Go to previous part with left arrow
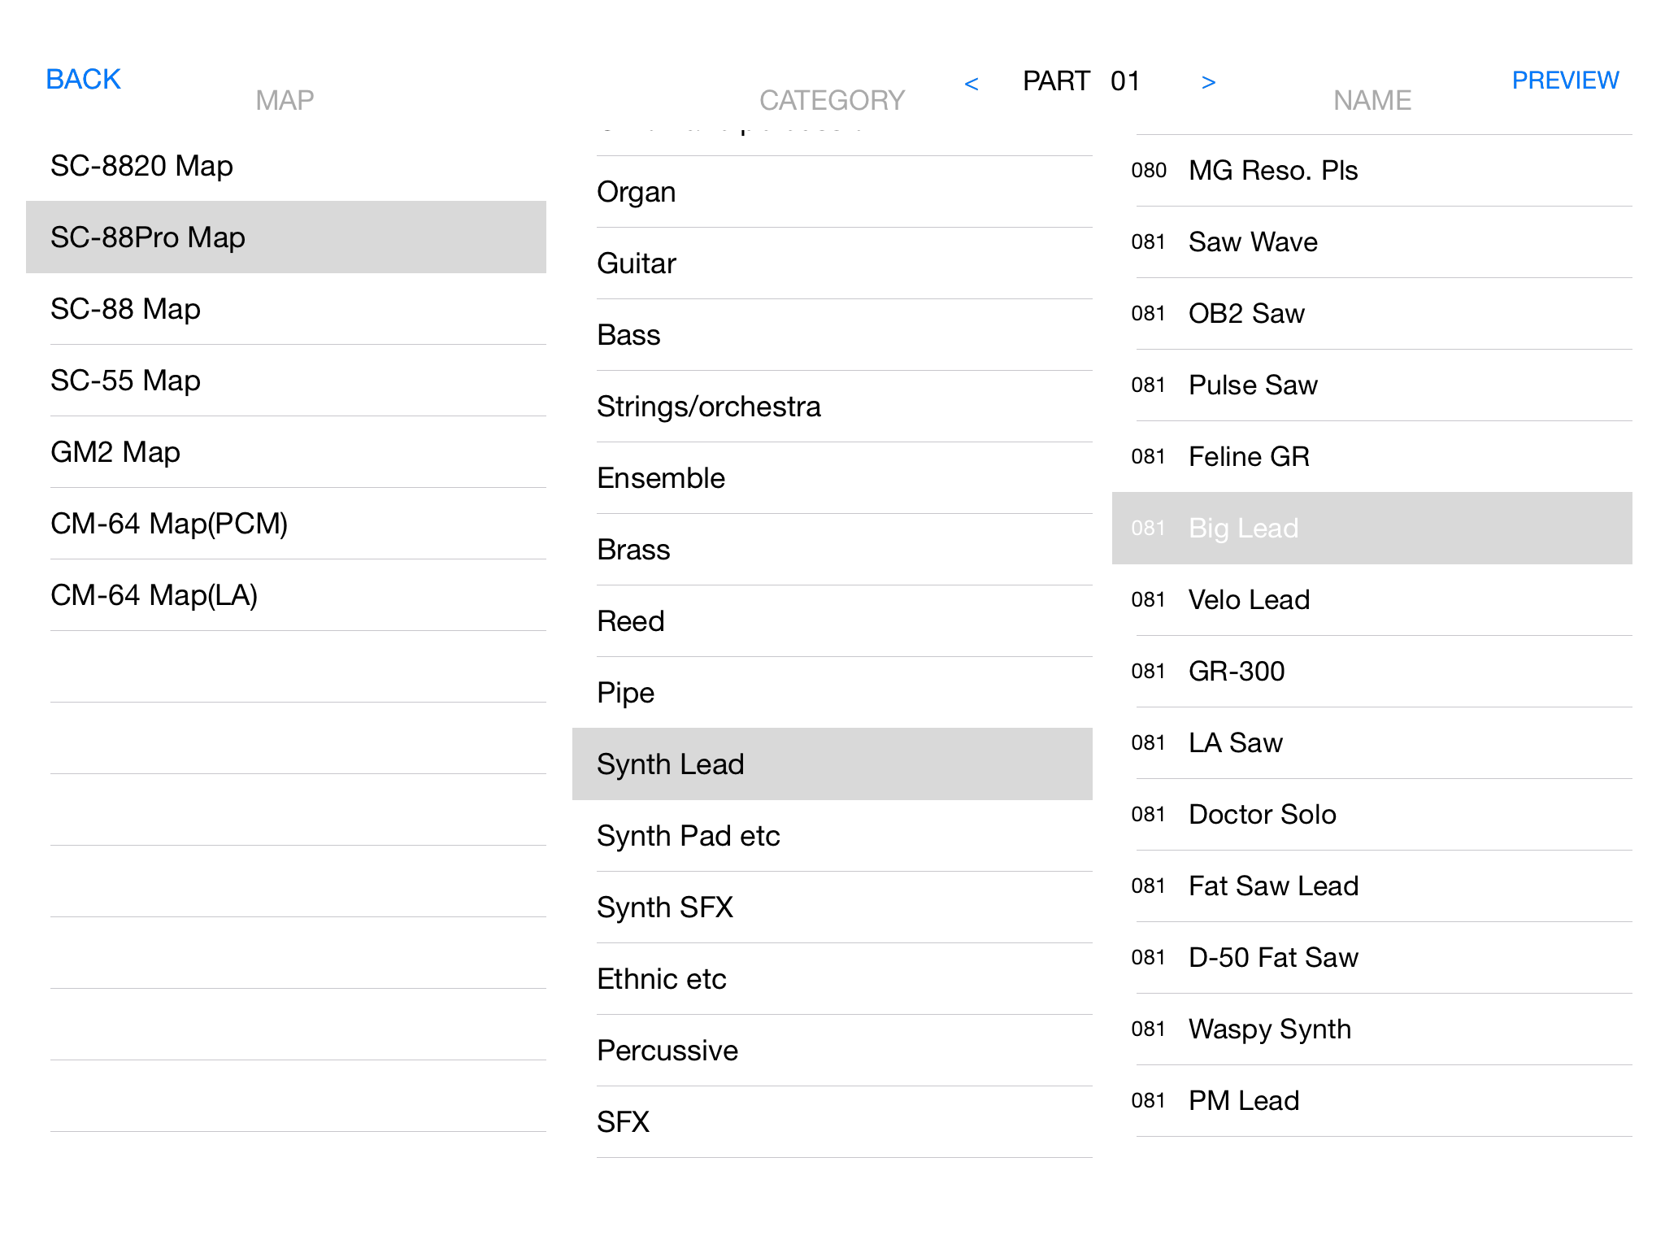1665x1249 pixels. pos(972,83)
